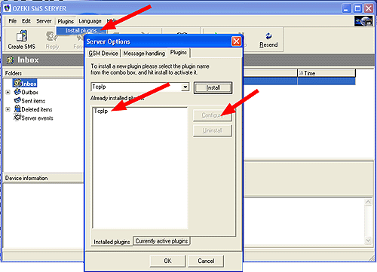Select the Inbox folder icon in tree
This screenshot has height=272, width=377.
tap(17, 83)
